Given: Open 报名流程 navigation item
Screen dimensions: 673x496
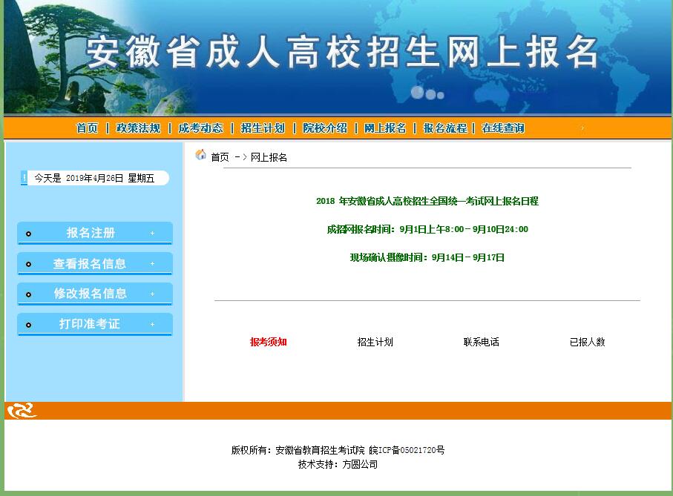Looking at the screenshot, I should point(445,128).
